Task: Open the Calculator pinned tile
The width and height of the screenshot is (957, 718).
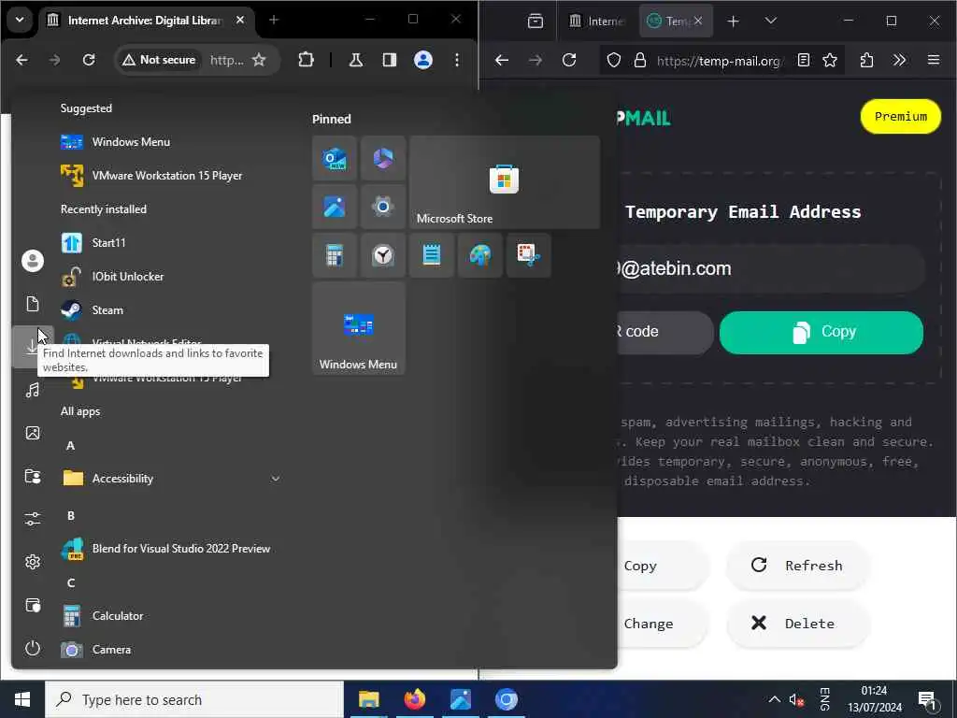Action: 335,255
